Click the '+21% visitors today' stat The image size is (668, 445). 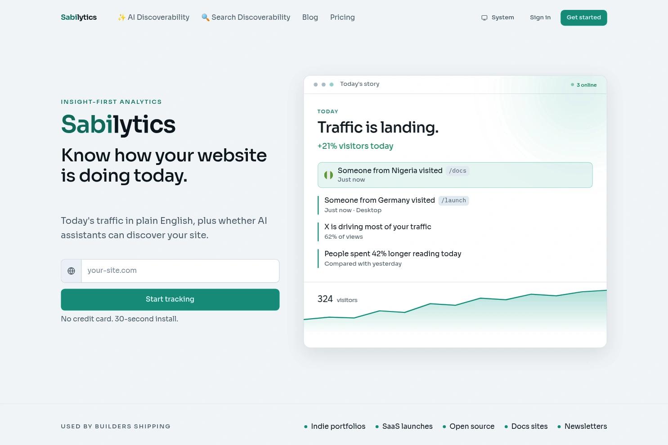(355, 146)
